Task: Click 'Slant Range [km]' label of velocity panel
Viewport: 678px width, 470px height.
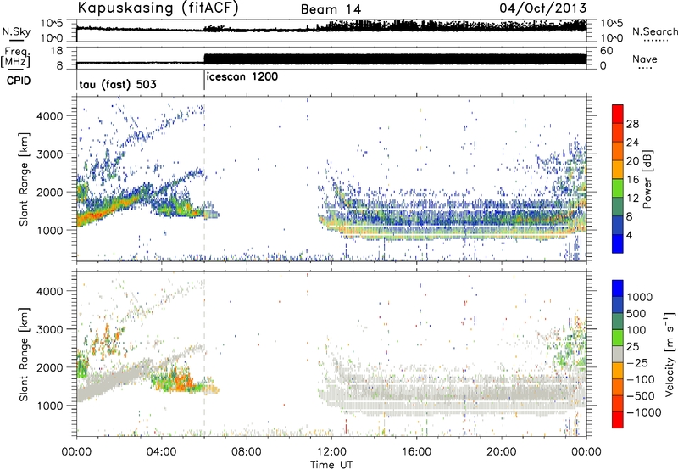Action: (x=24, y=354)
